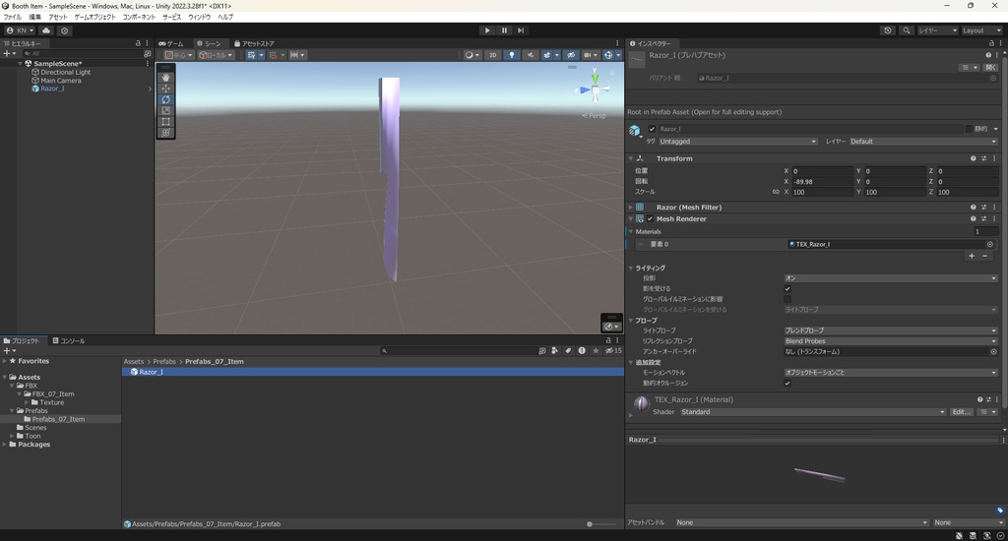
Task: Switch to the コンソール tab
Action: point(70,341)
